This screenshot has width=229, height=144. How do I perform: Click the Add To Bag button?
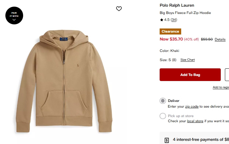tap(190, 75)
